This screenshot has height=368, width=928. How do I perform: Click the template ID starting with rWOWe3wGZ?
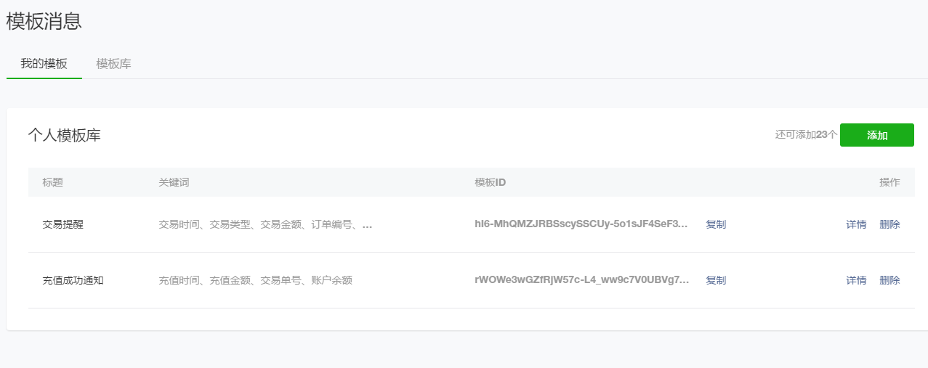(581, 280)
